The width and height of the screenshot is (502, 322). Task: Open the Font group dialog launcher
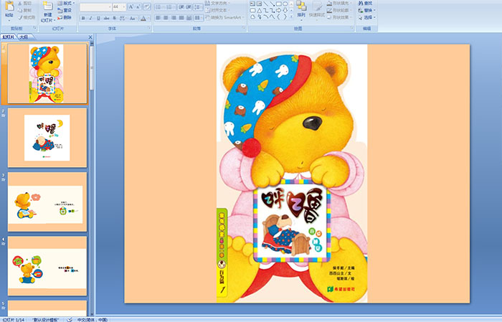(x=149, y=28)
